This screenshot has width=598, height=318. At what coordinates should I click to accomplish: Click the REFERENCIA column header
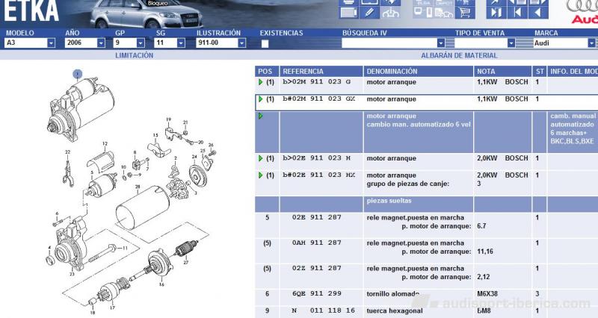pyautogui.click(x=321, y=71)
